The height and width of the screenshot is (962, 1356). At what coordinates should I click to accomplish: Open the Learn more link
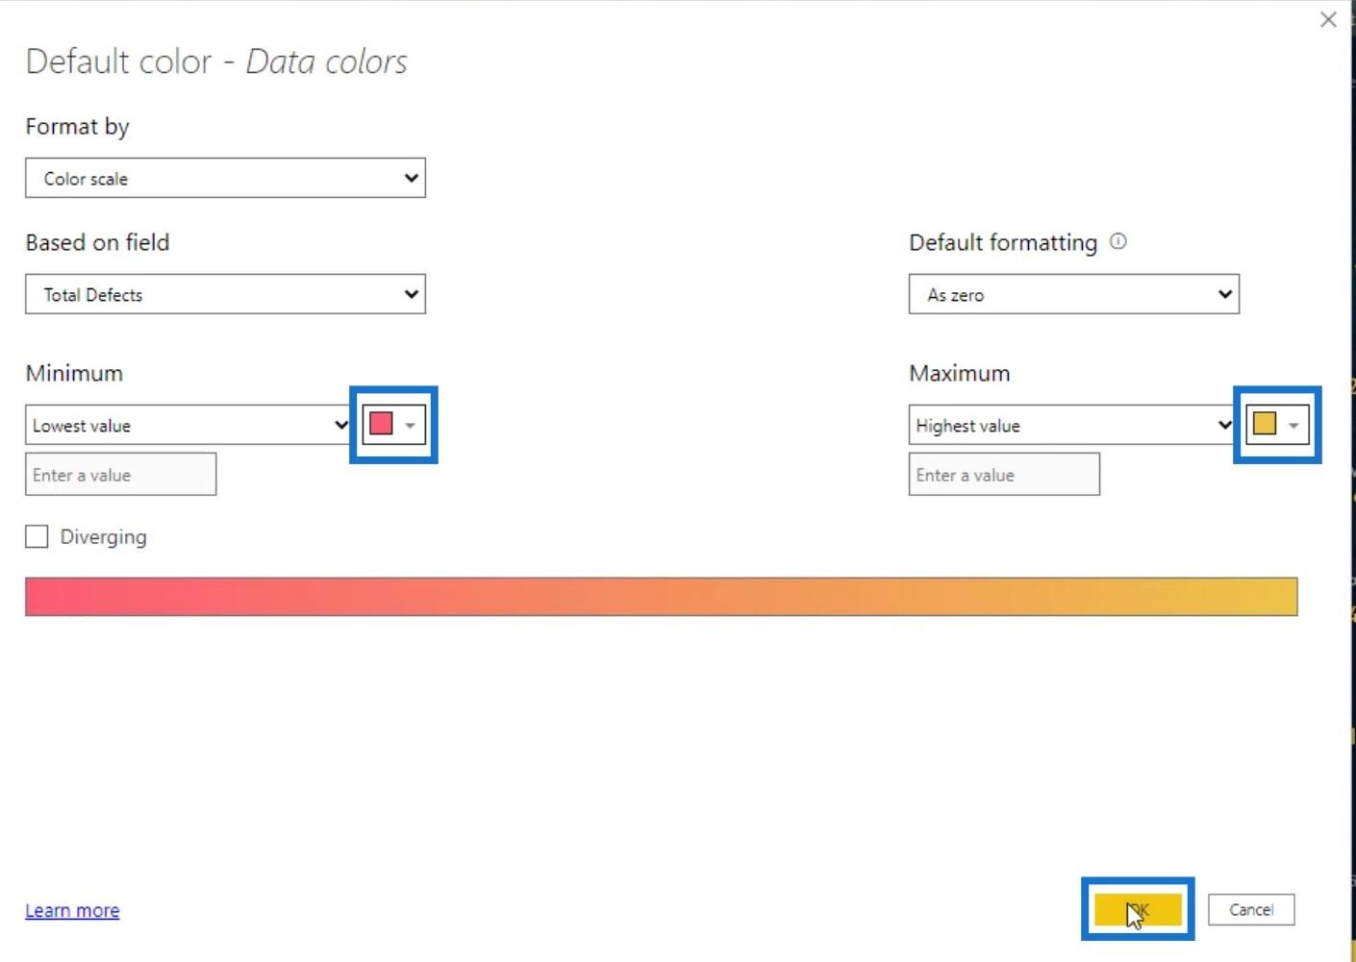pyautogui.click(x=72, y=910)
